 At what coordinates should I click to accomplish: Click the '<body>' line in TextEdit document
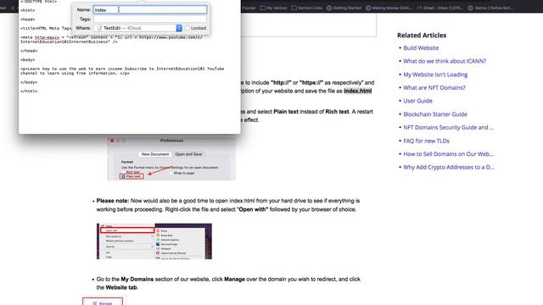tap(28, 60)
